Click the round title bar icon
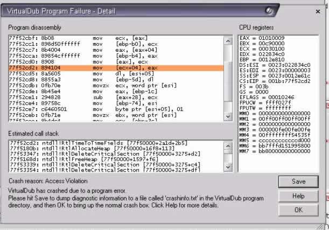Image resolution: width=329 pixels, height=230 pixels. [x=269, y=10]
